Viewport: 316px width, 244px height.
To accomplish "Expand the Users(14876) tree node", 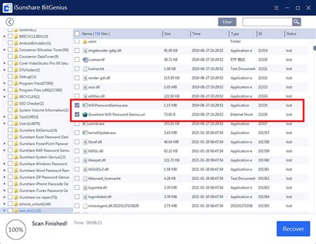I will coord(4,123).
